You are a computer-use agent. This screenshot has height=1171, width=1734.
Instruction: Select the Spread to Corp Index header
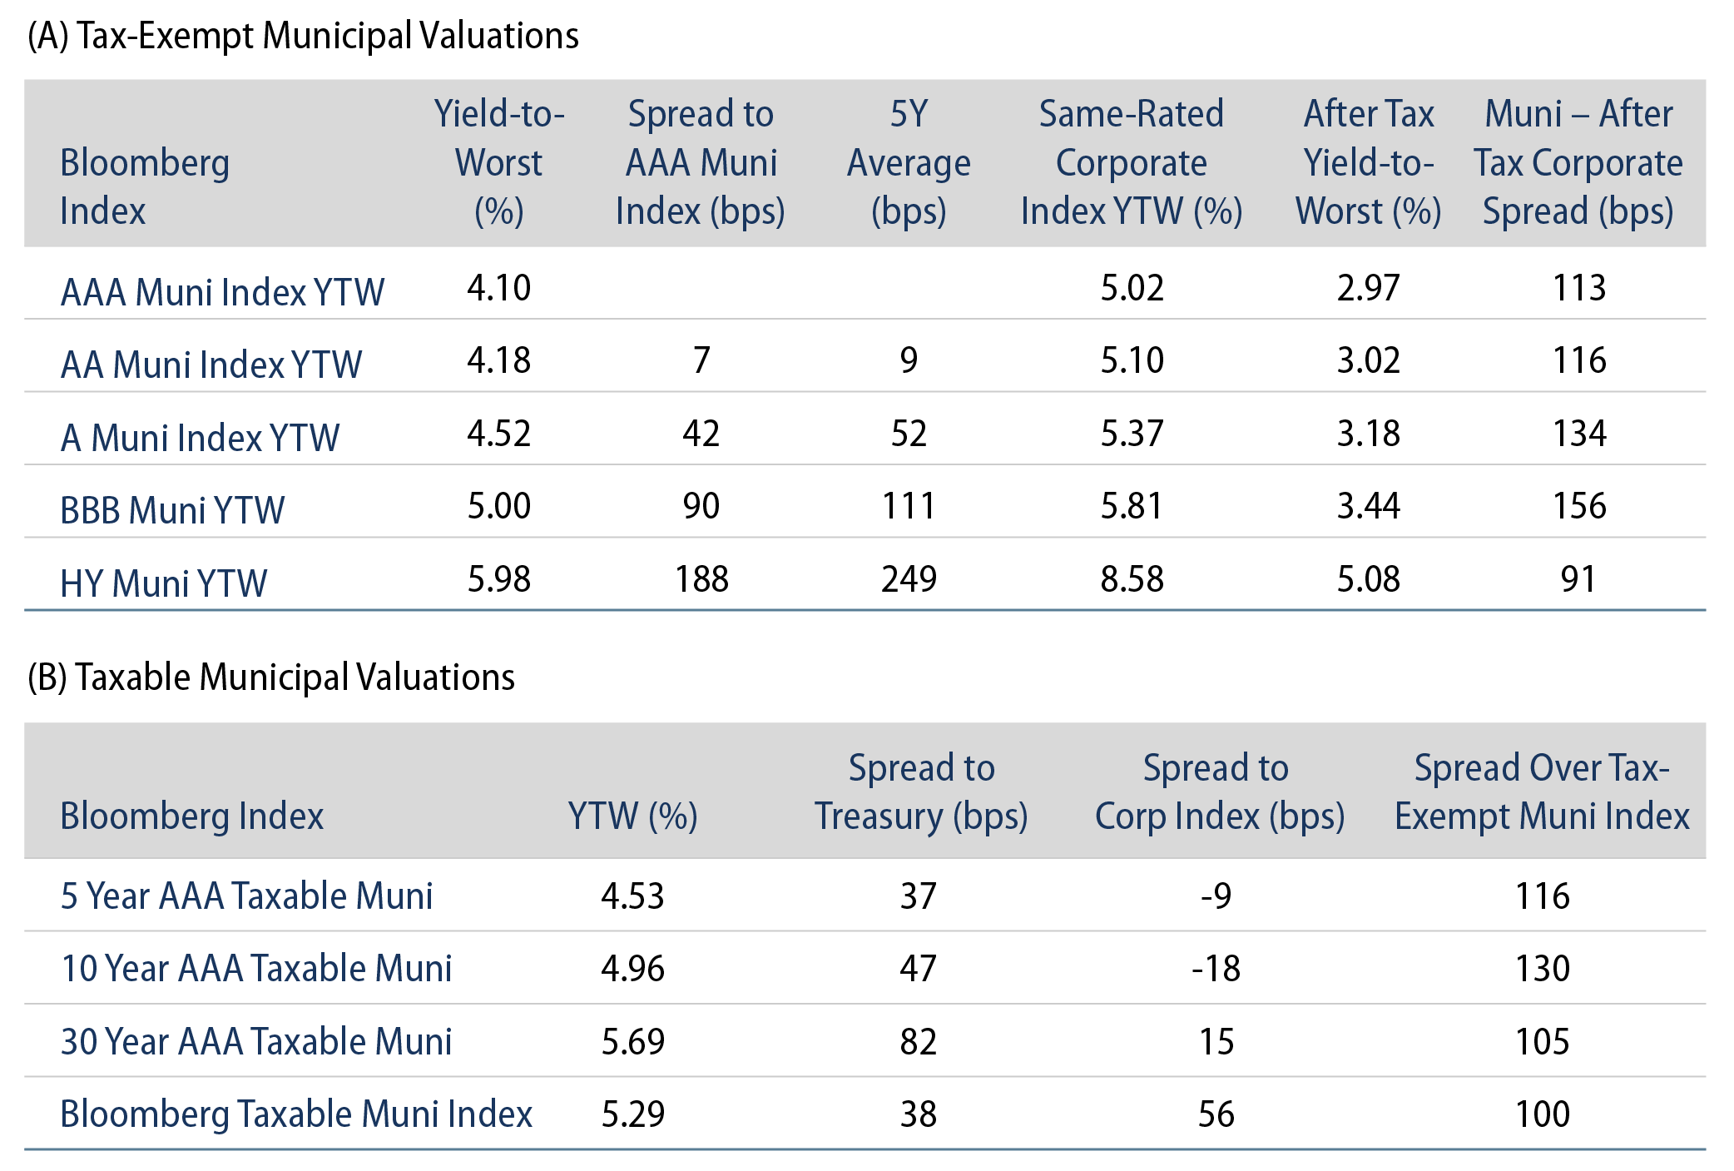(1219, 791)
